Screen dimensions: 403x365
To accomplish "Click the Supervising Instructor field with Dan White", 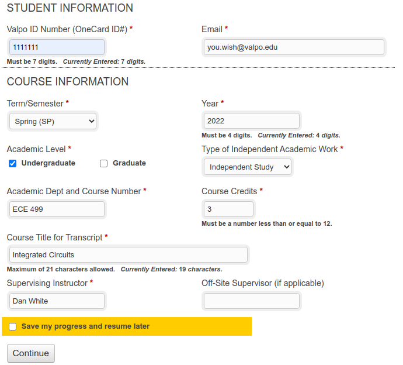I will 57,301.
